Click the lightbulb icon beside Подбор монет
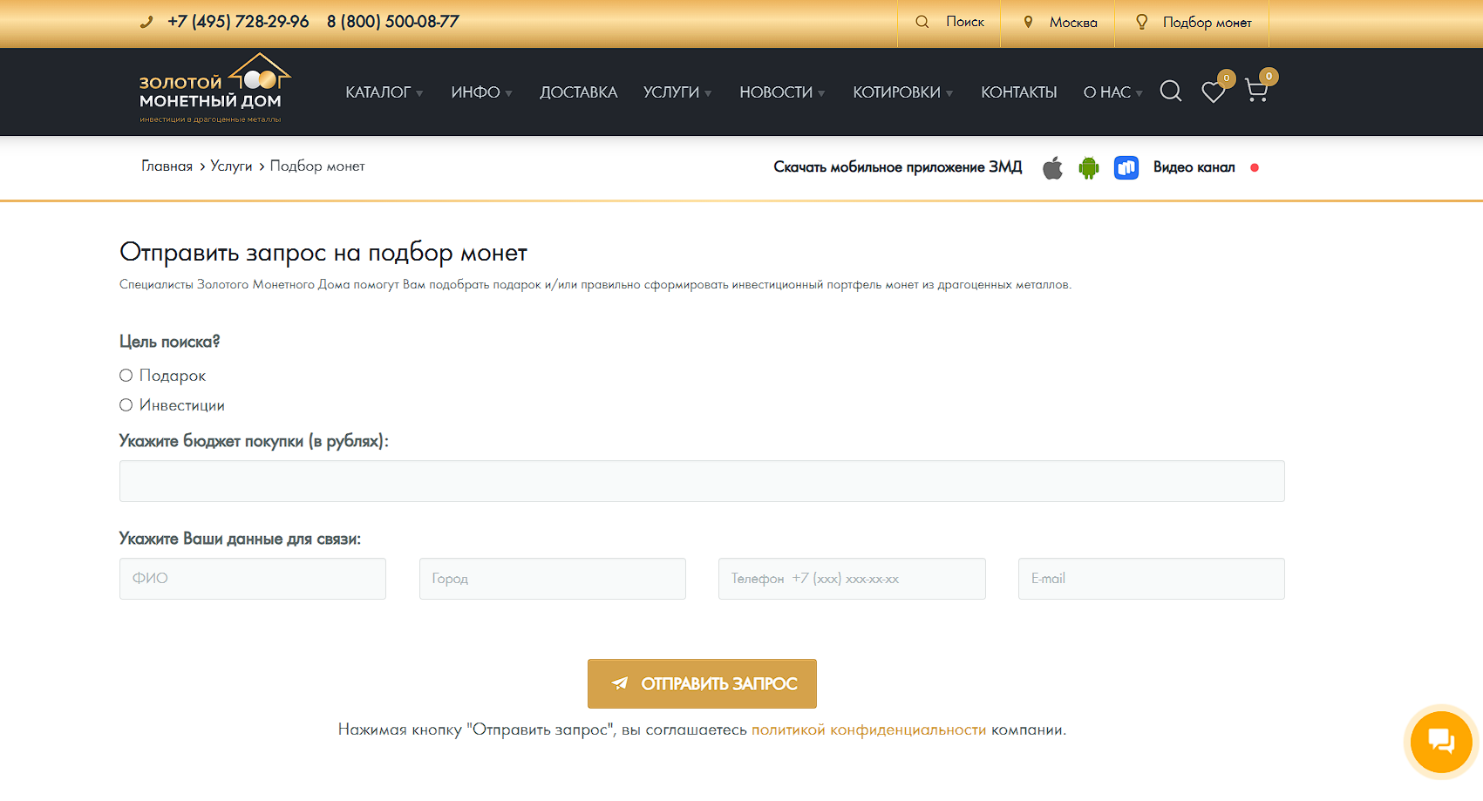This screenshot has height=801, width=1483. pyautogui.click(x=1141, y=22)
